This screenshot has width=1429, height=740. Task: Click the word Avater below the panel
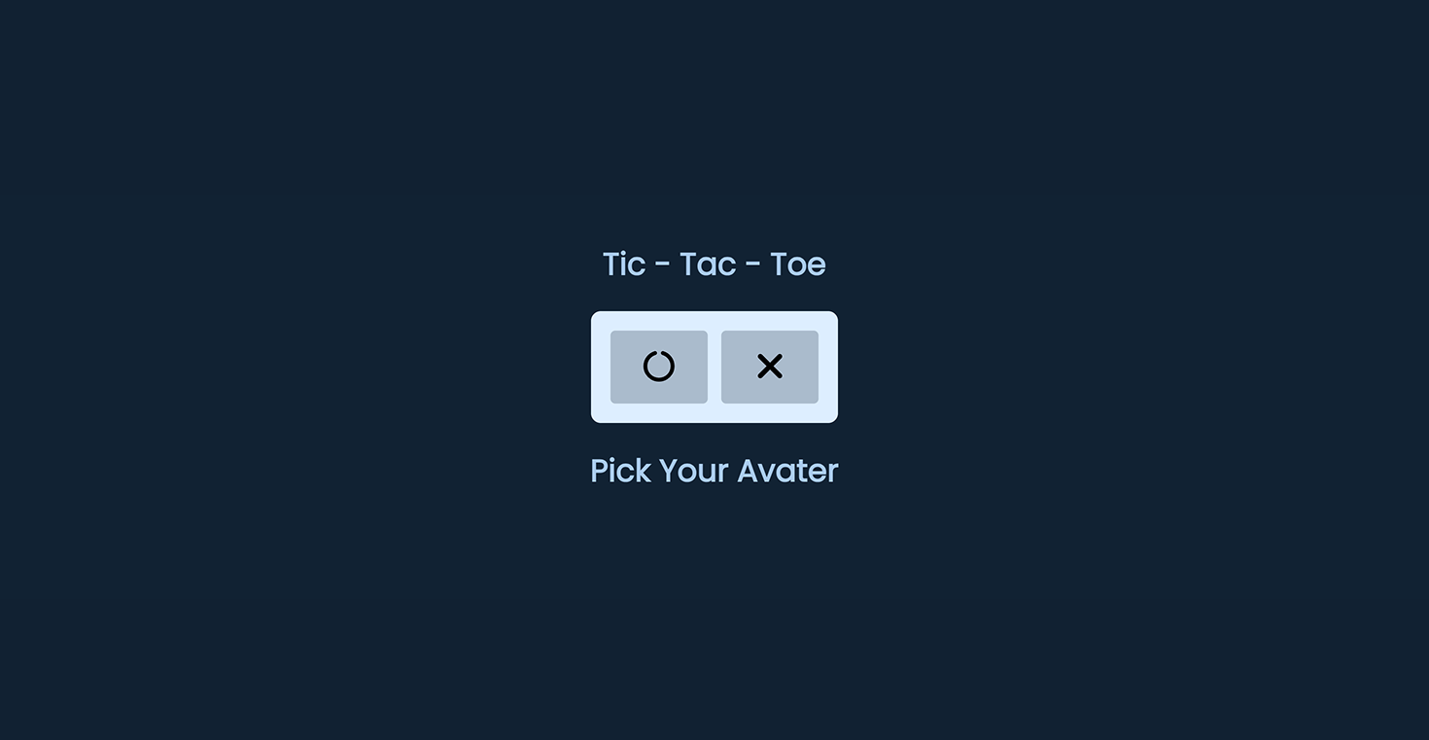pyautogui.click(x=788, y=471)
